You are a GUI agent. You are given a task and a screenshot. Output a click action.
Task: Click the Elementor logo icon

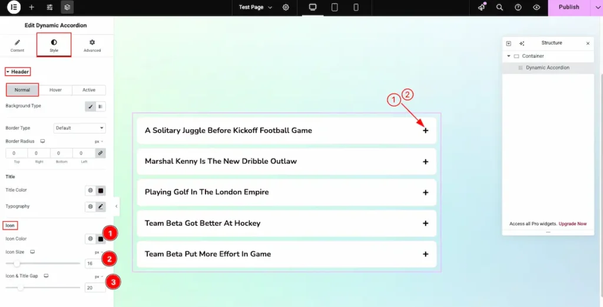click(13, 7)
